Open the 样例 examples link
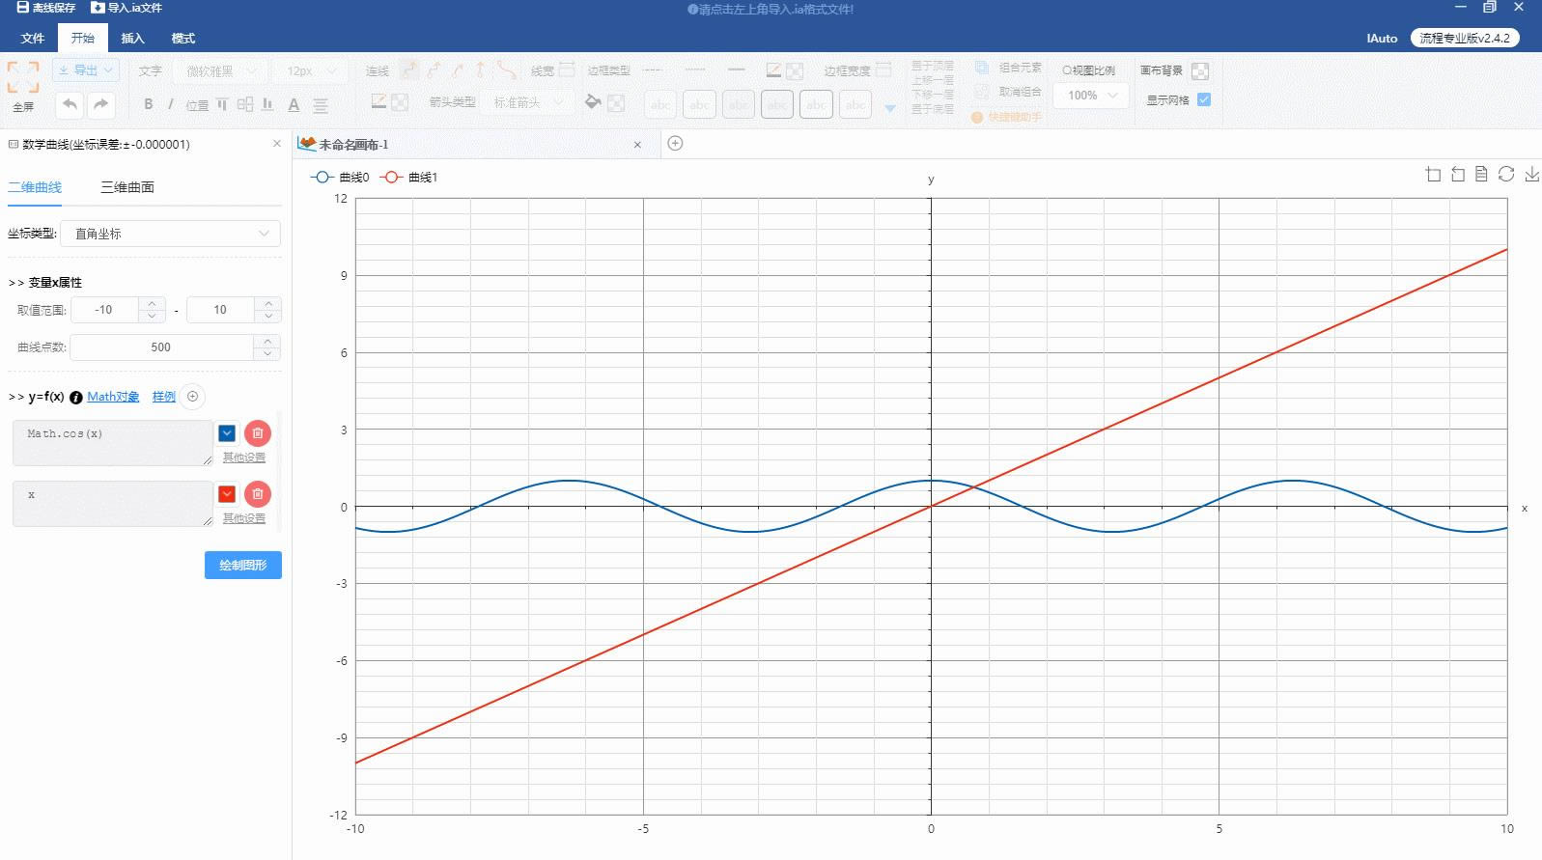 coord(164,397)
